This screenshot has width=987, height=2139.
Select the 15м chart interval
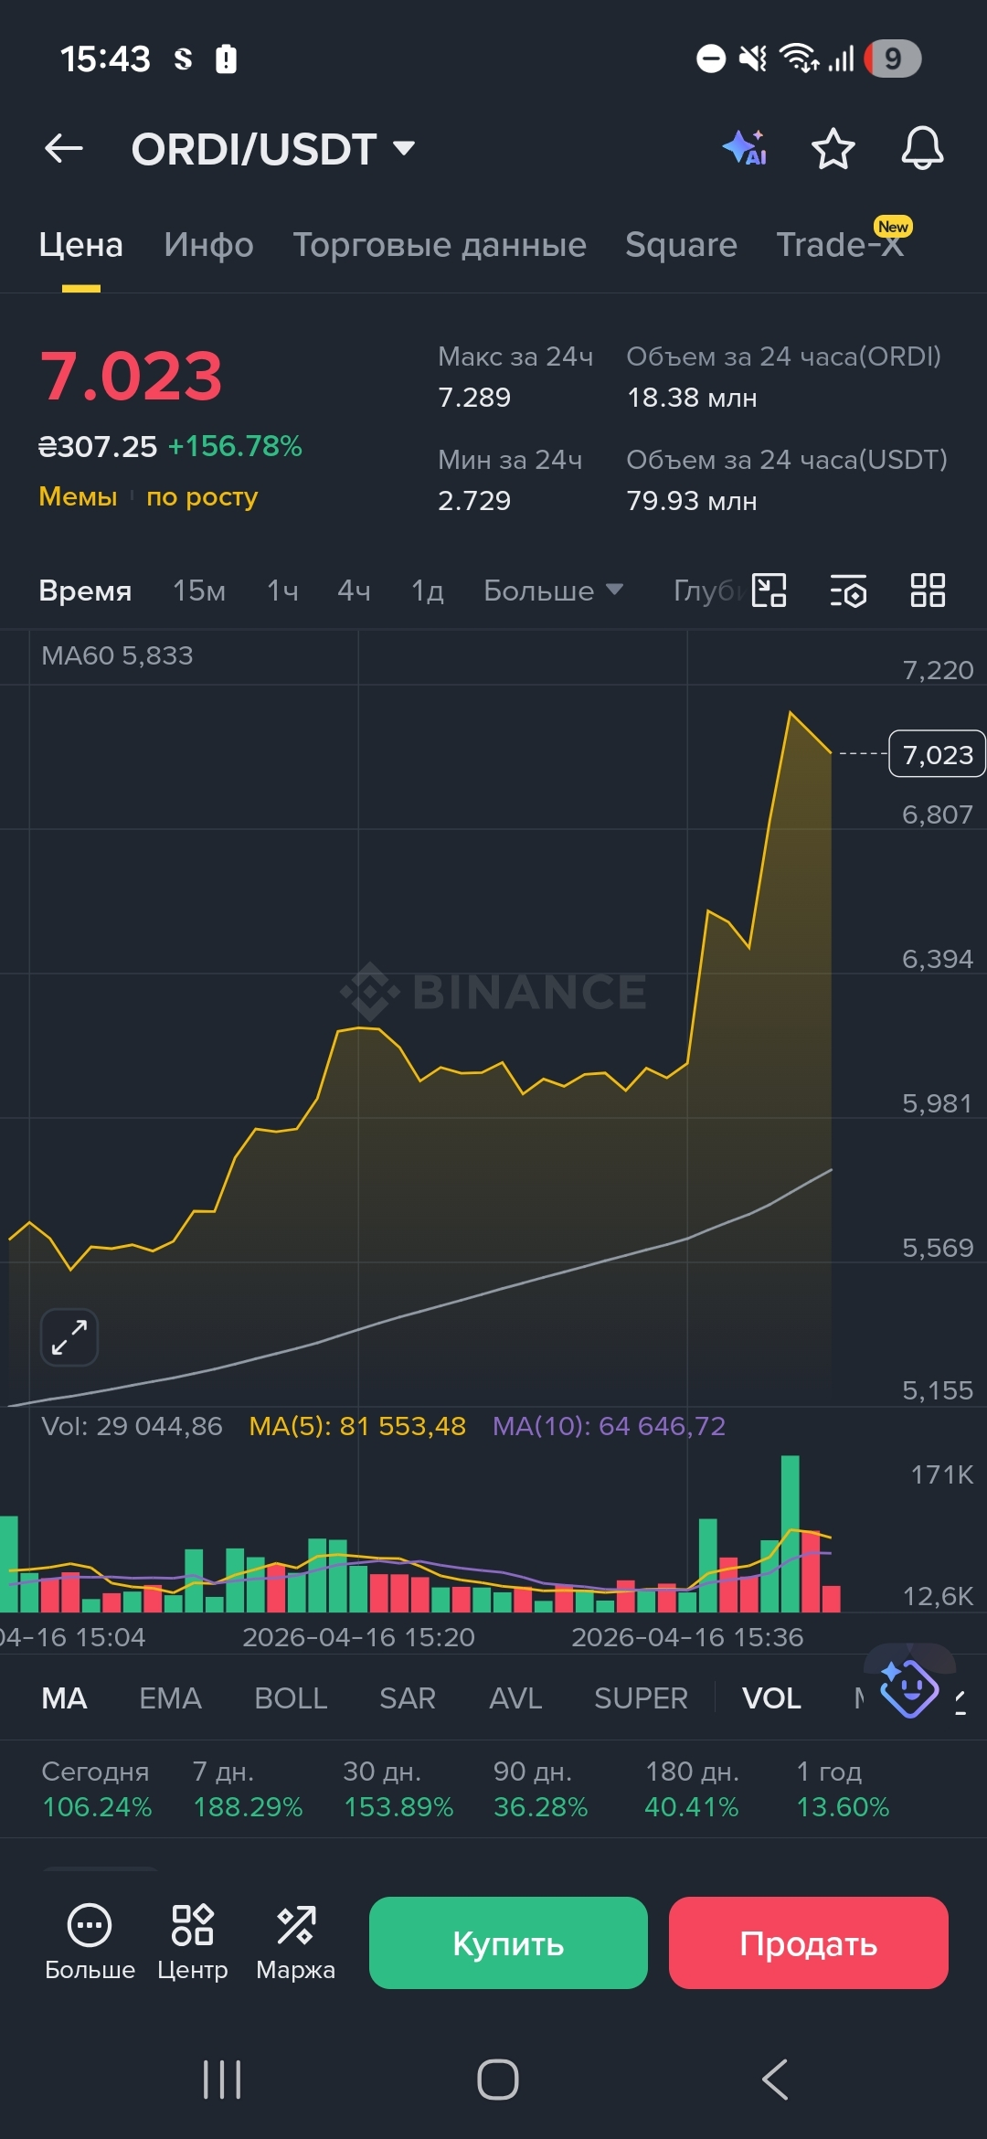(x=199, y=591)
